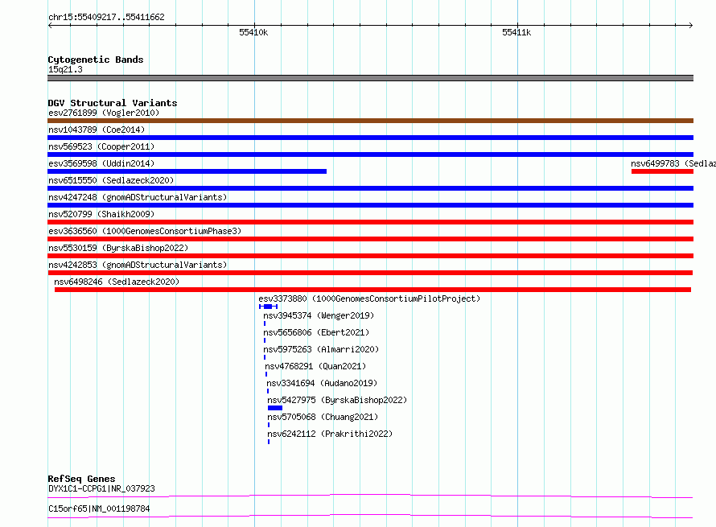Click the 55410k ruler position label
Image resolution: width=716 pixels, height=527 pixels.
(x=253, y=32)
